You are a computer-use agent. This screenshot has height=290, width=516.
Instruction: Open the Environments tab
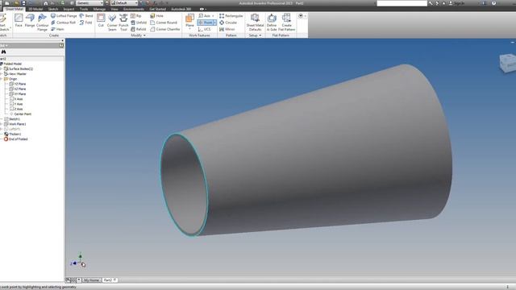point(134,9)
